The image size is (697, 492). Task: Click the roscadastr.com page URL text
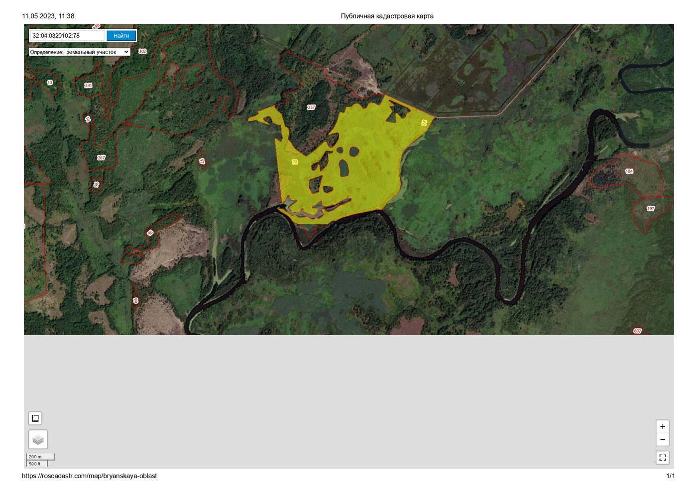[90, 476]
